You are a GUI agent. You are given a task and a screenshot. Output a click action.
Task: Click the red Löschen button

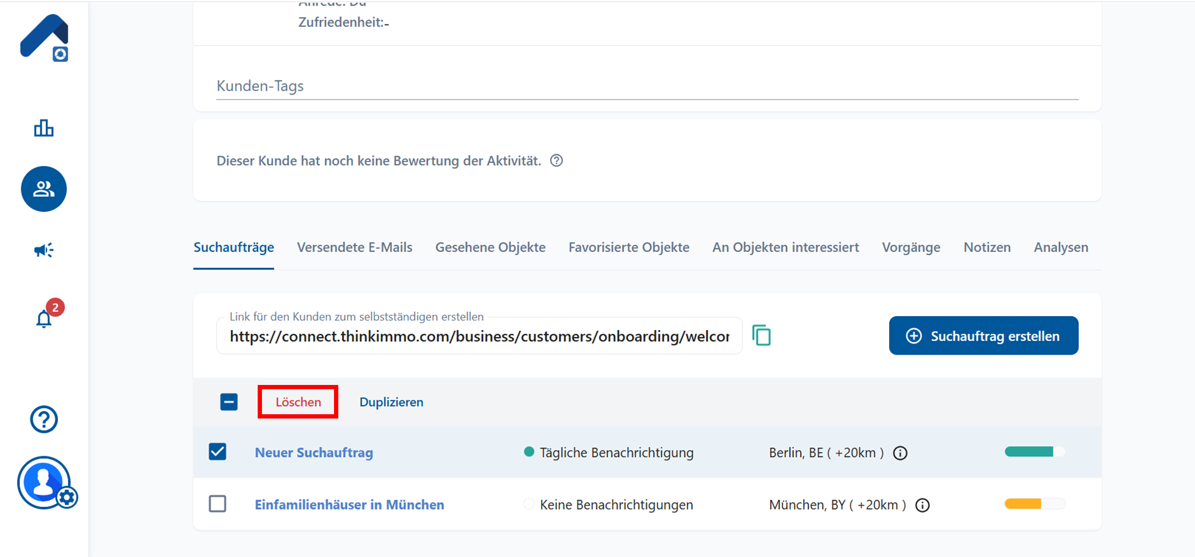tap(298, 402)
